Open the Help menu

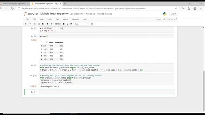pos(85,19)
